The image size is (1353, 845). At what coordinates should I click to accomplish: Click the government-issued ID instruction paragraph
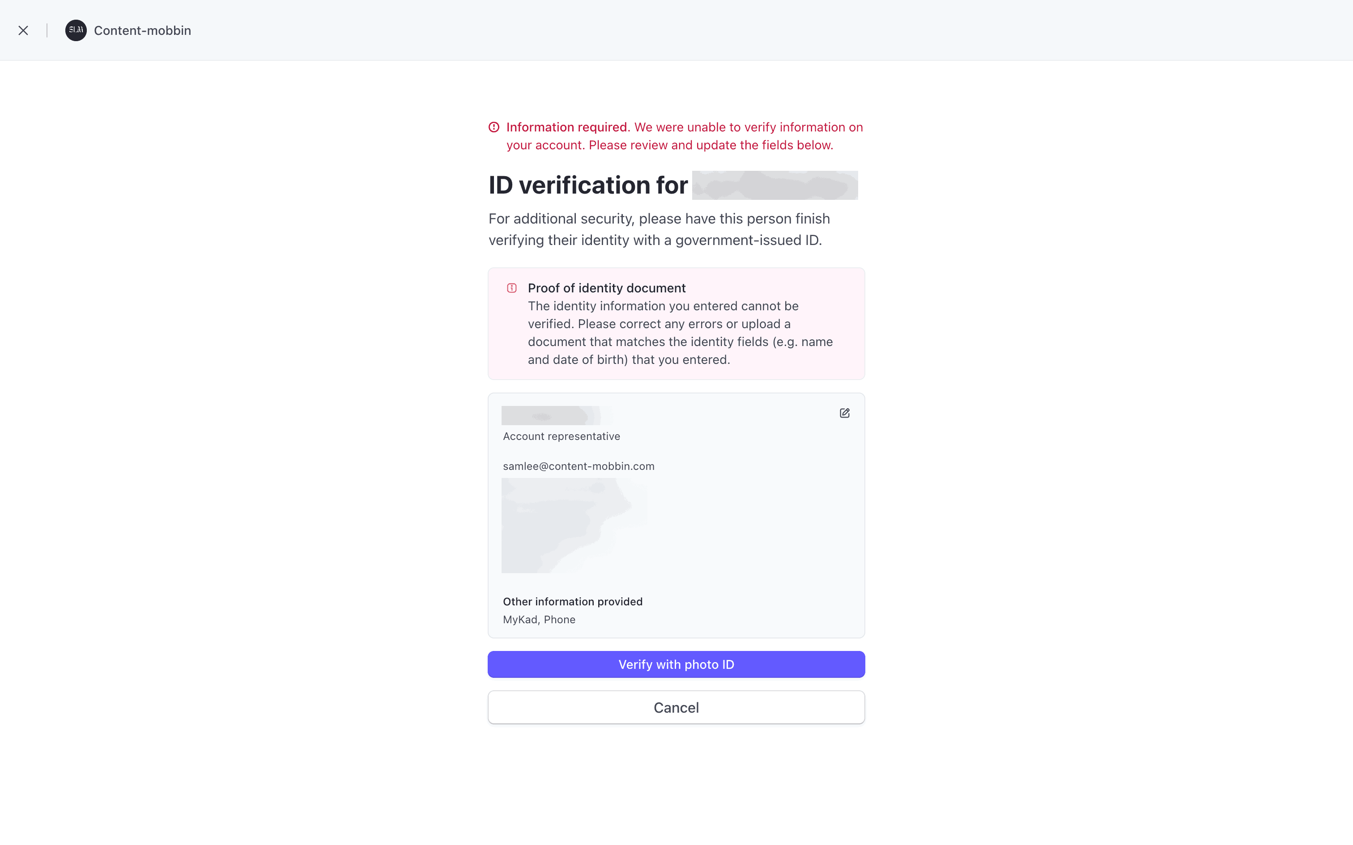[x=659, y=229]
